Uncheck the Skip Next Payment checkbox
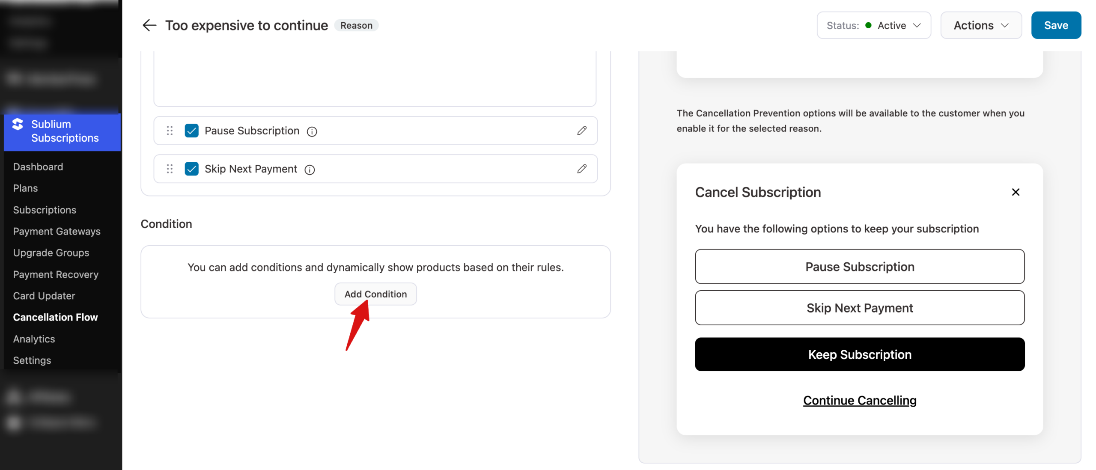 click(191, 169)
